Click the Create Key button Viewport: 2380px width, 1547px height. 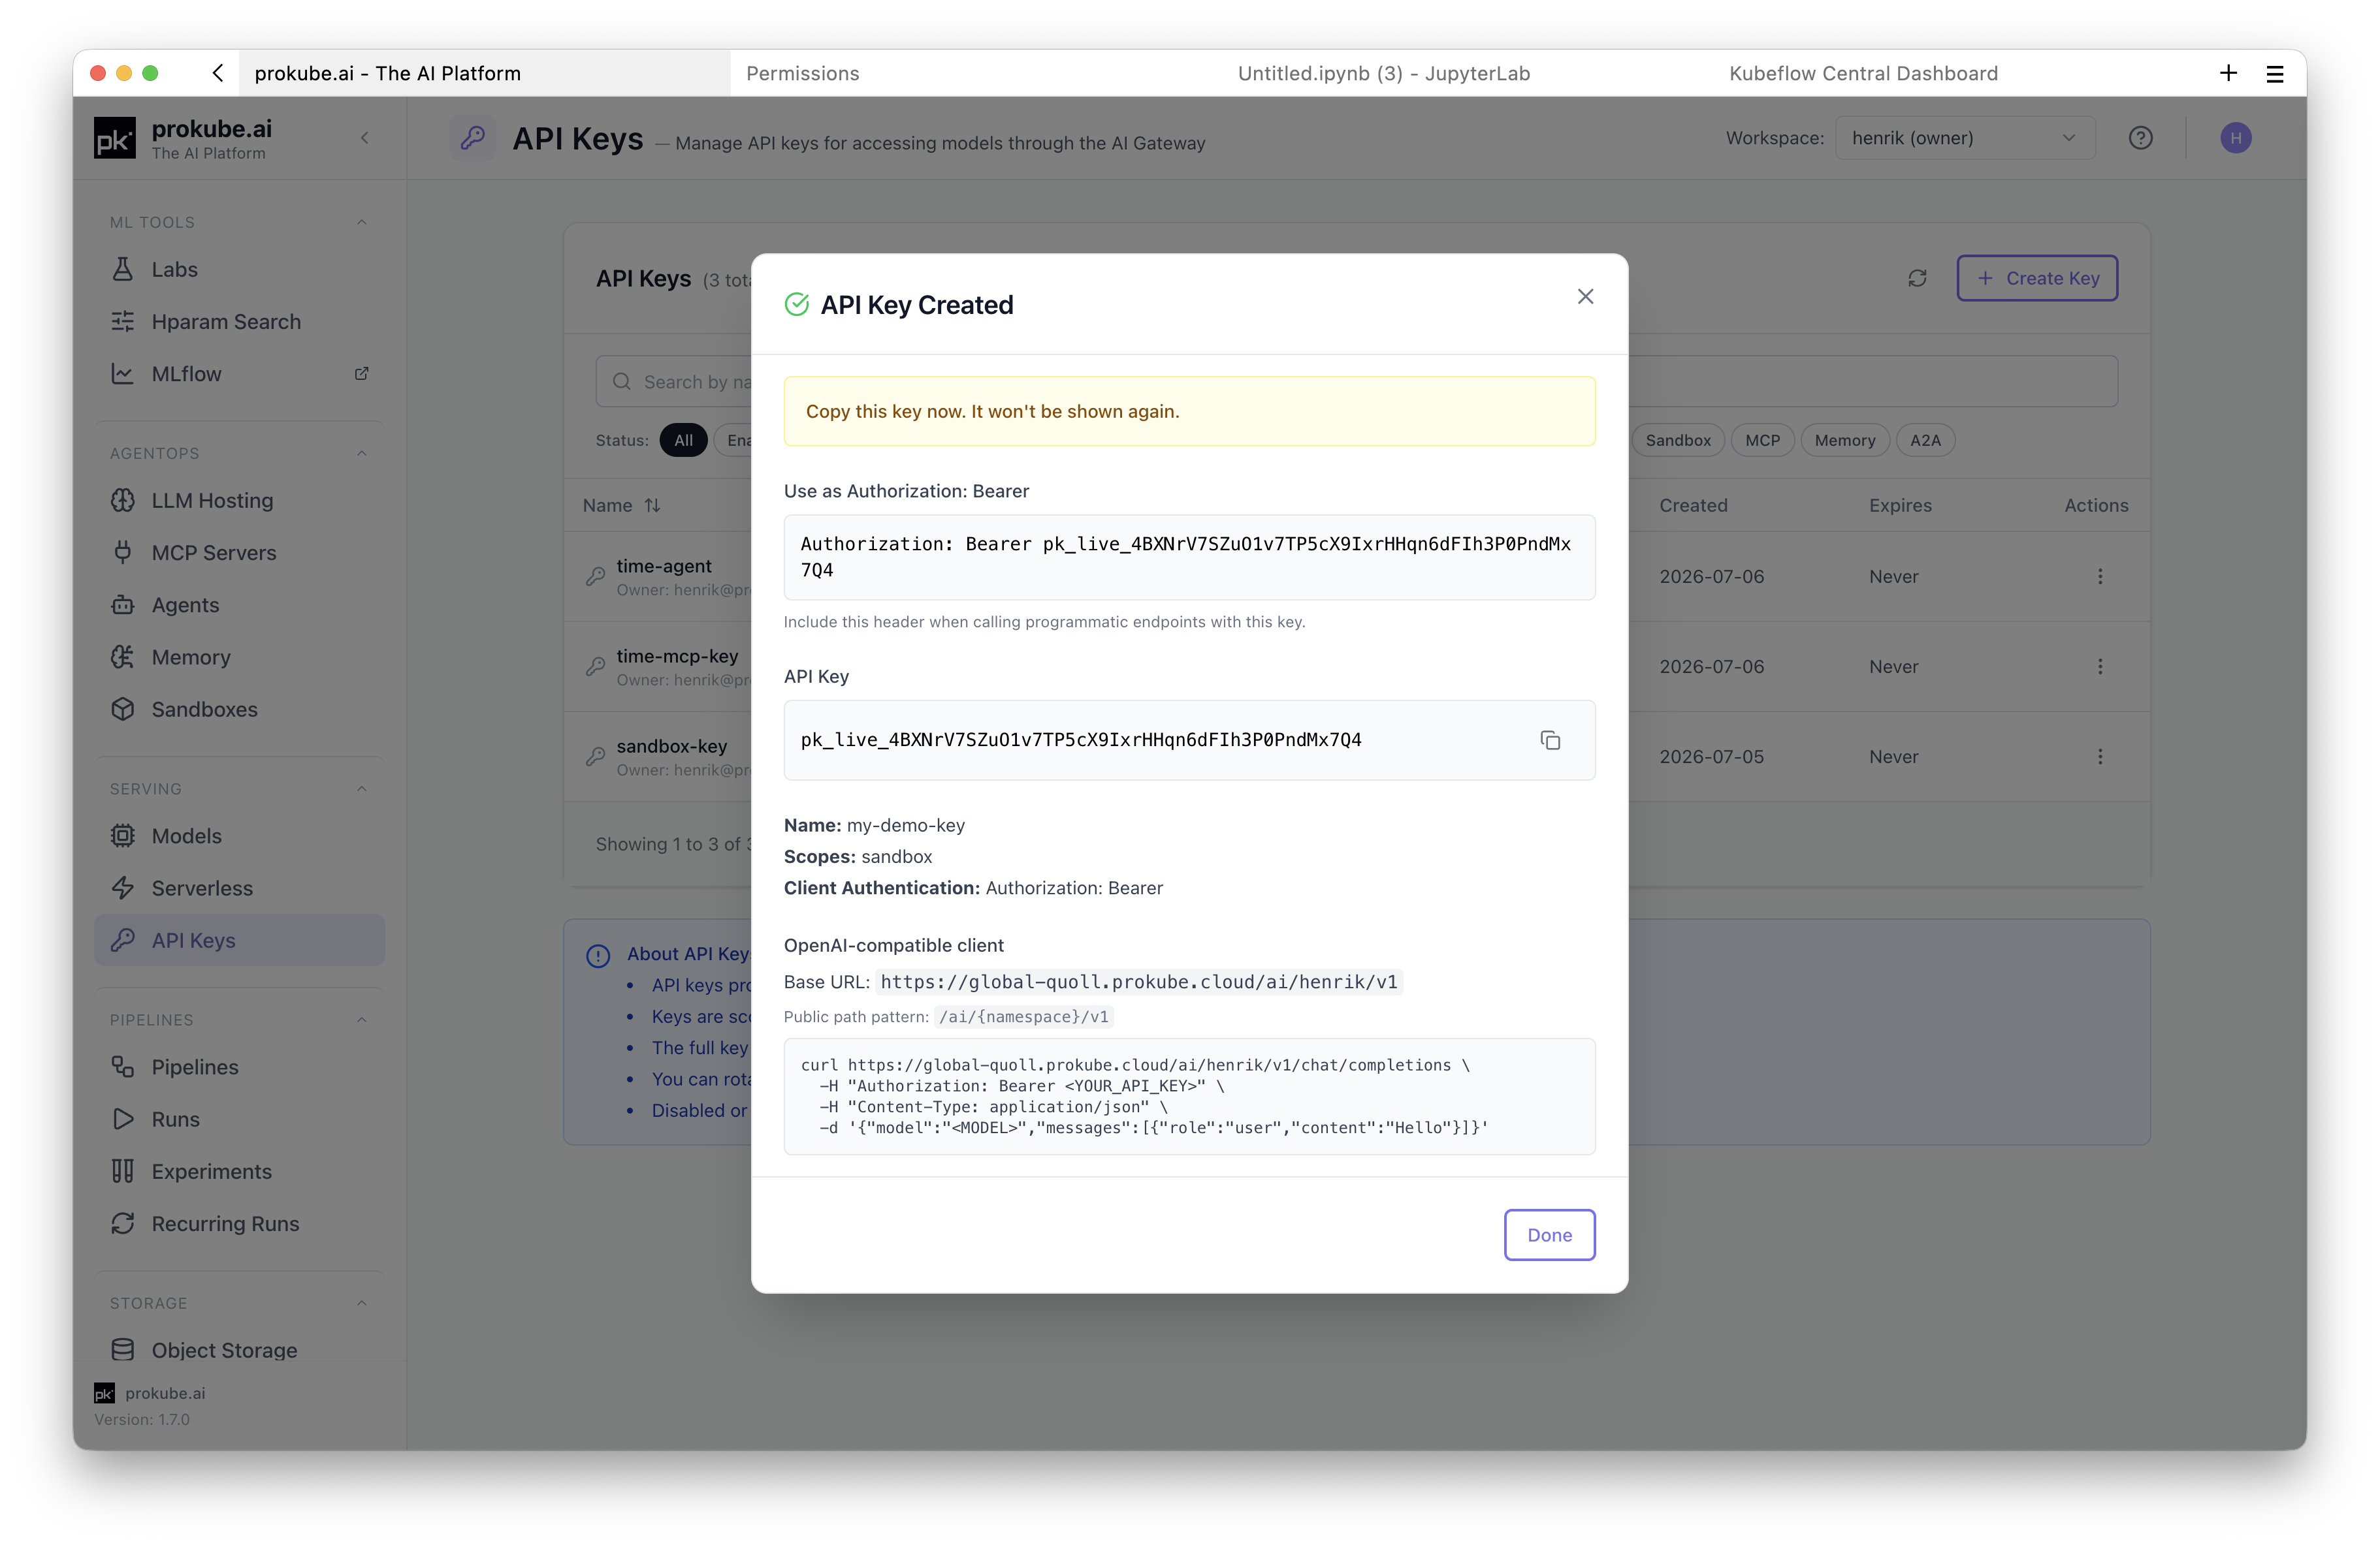[x=2037, y=278]
